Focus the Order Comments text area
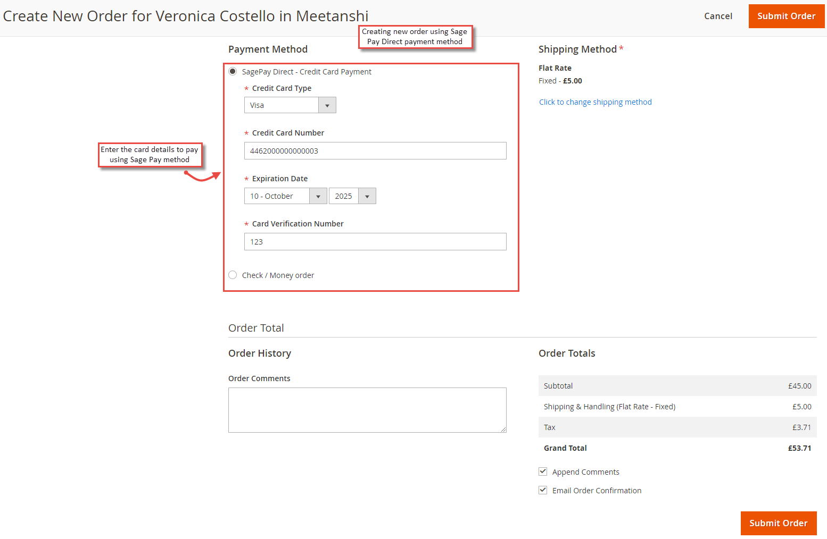Screen dimensions: 827x539 pos(367,410)
